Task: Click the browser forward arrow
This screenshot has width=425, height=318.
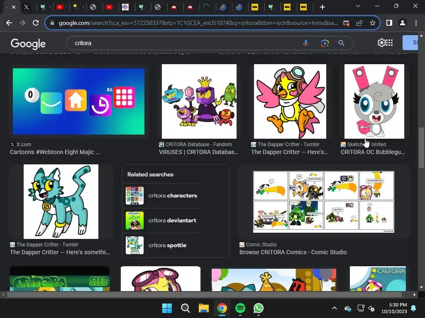Action: [x=22, y=23]
